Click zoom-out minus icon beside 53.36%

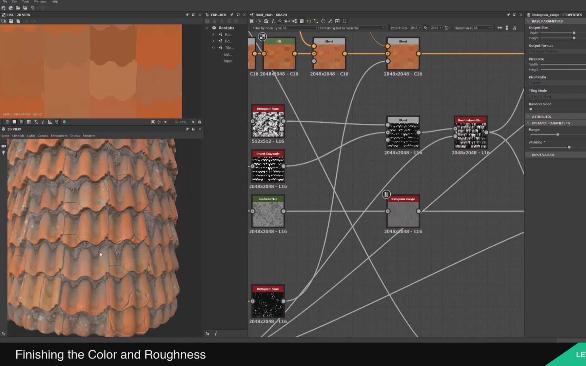point(165,122)
